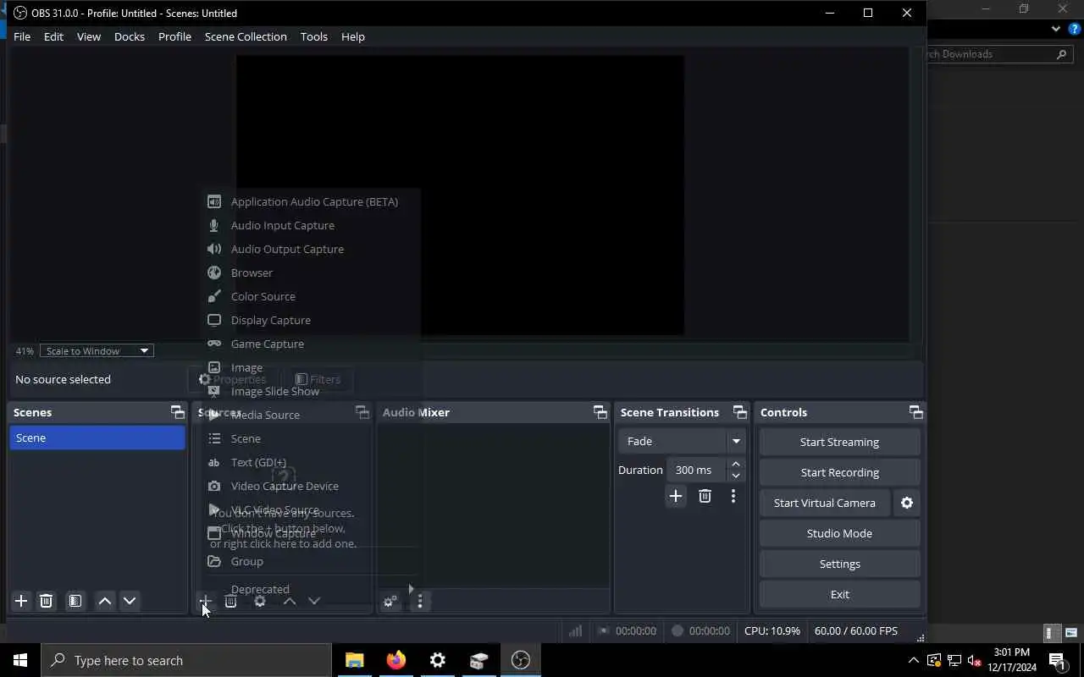Image resolution: width=1084 pixels, height=677 pixels.
Task: Open Windows Settings taskbar icon
Action: (x=437, y=660)
